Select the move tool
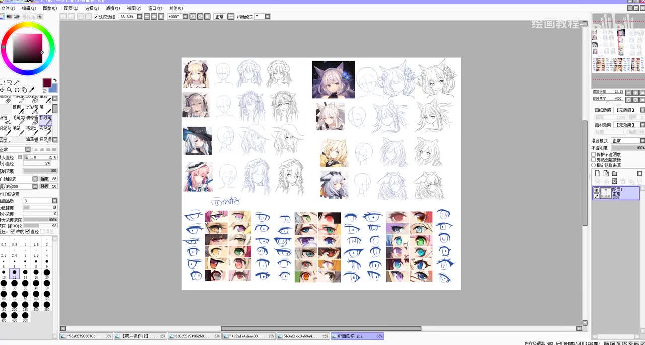This screenshot has height=345, width=645. click(2, 90)
